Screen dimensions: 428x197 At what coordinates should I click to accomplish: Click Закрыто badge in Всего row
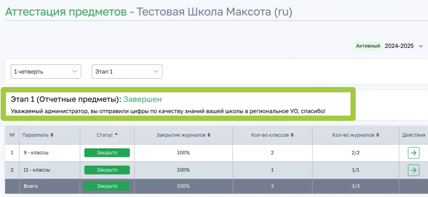(x=107, y=186)
